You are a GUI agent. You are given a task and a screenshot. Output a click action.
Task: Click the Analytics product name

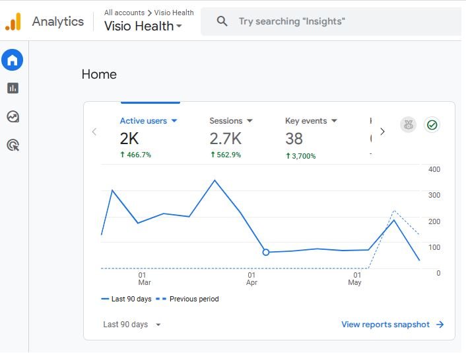click(x=58, y=22)
